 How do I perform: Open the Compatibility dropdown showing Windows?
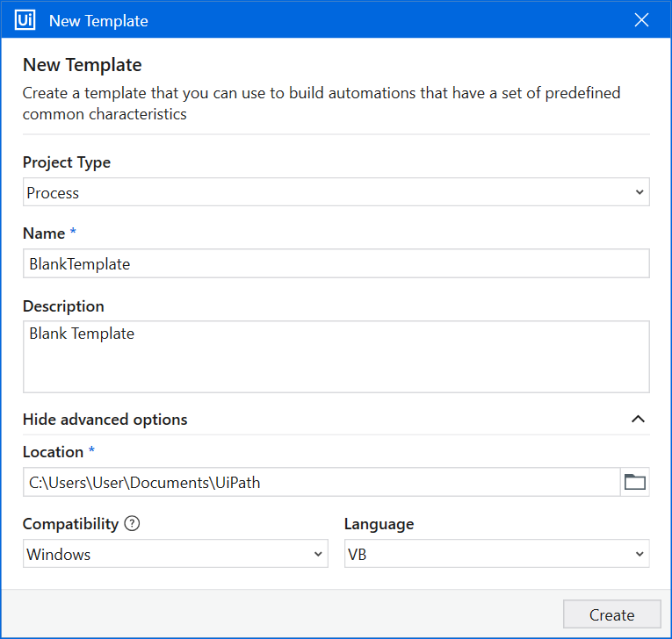coord(167,554)
